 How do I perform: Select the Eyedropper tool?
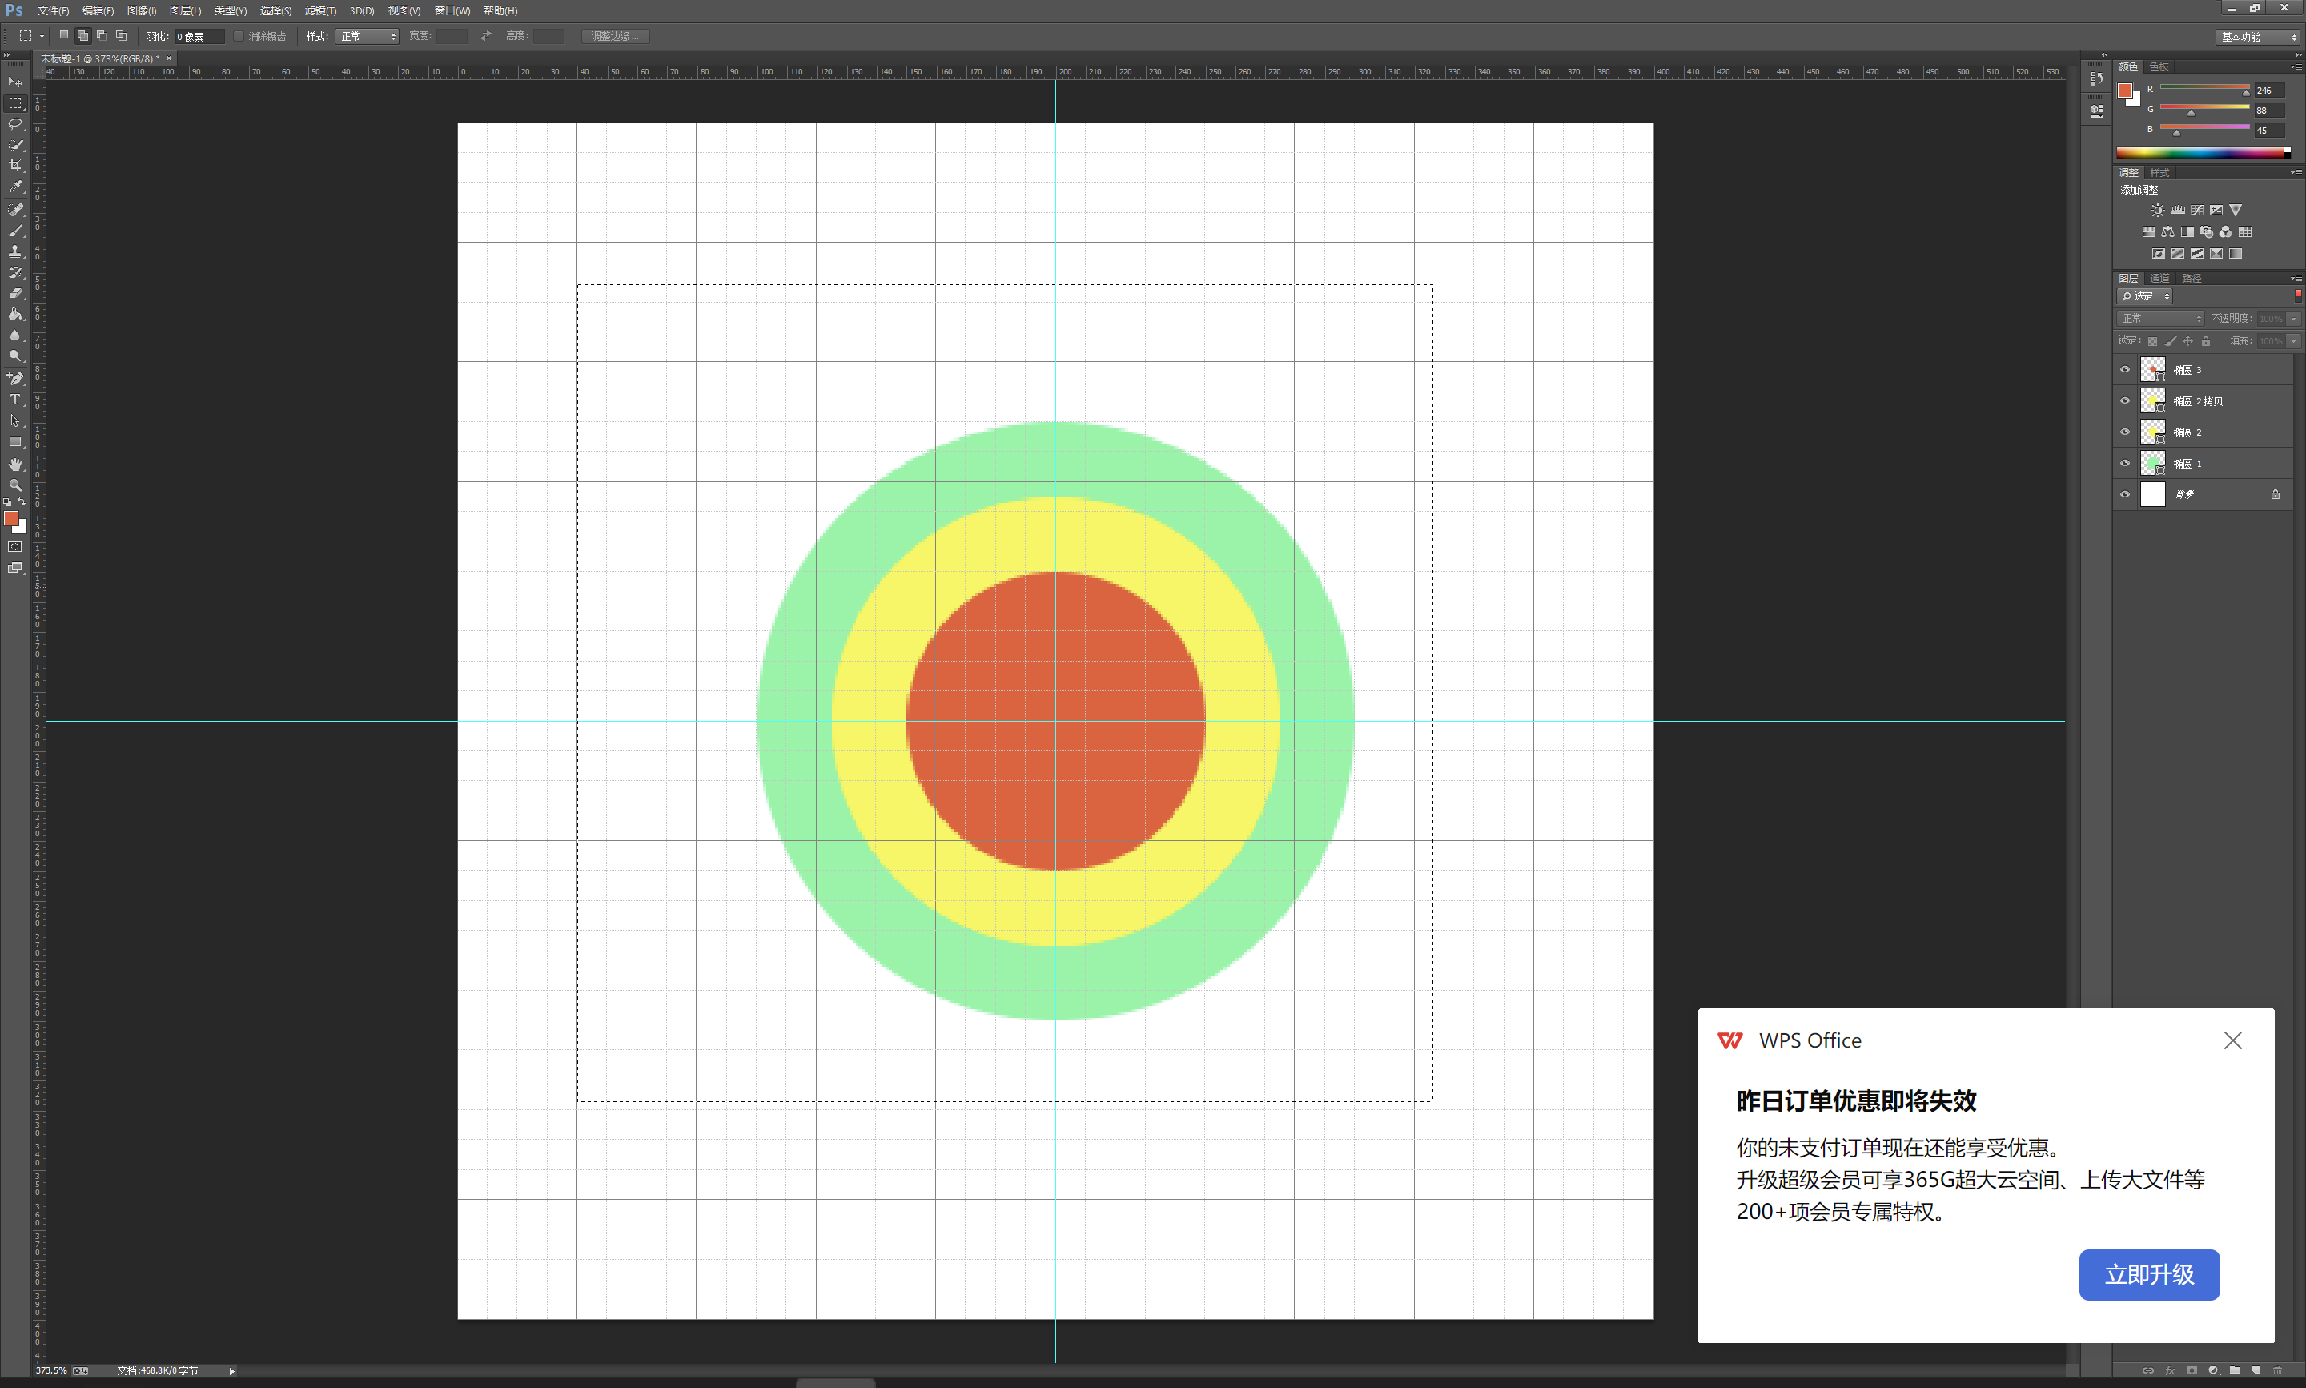pos(15,186)
